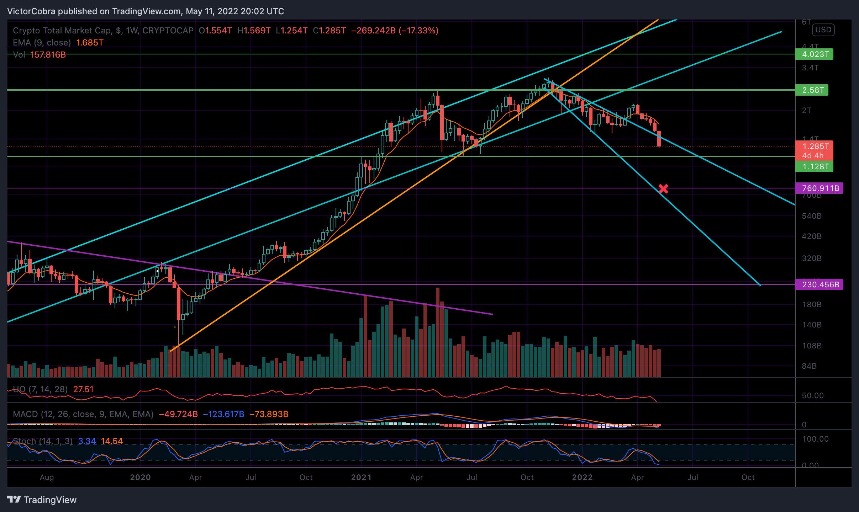Select the 230.456B price level label
The height and width of the screenshot is (512, 859).
819,284
